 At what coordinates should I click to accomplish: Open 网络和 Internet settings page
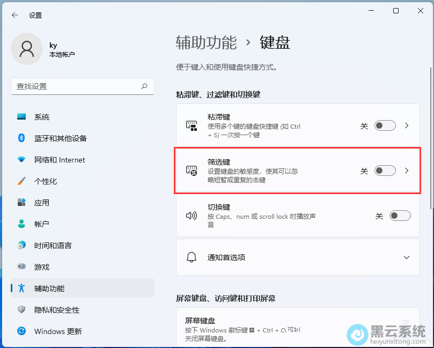click(60, 160)
